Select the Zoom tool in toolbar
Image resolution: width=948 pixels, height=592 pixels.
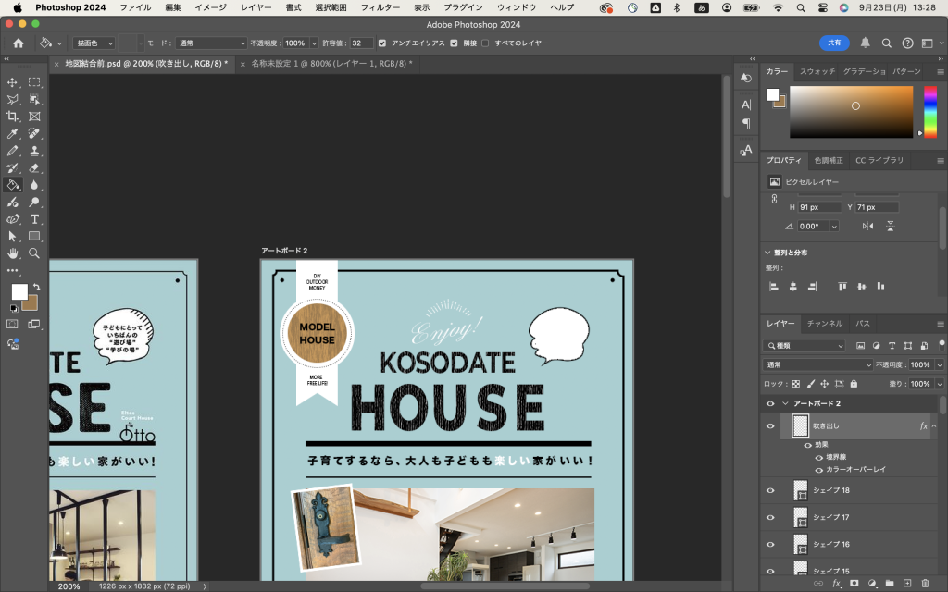(x=34, y=253)
